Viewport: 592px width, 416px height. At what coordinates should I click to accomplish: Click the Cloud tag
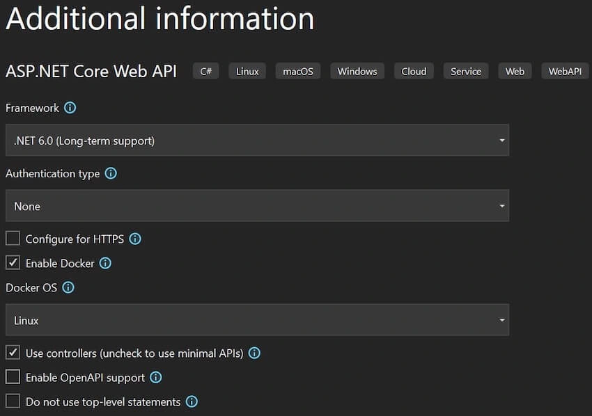click(x=414, y=71)
